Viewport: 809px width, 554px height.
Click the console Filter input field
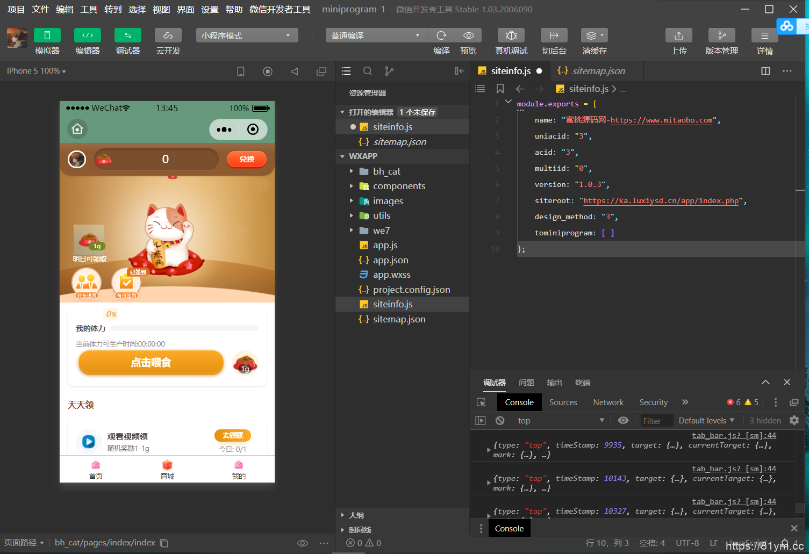[x=656, y=421]
